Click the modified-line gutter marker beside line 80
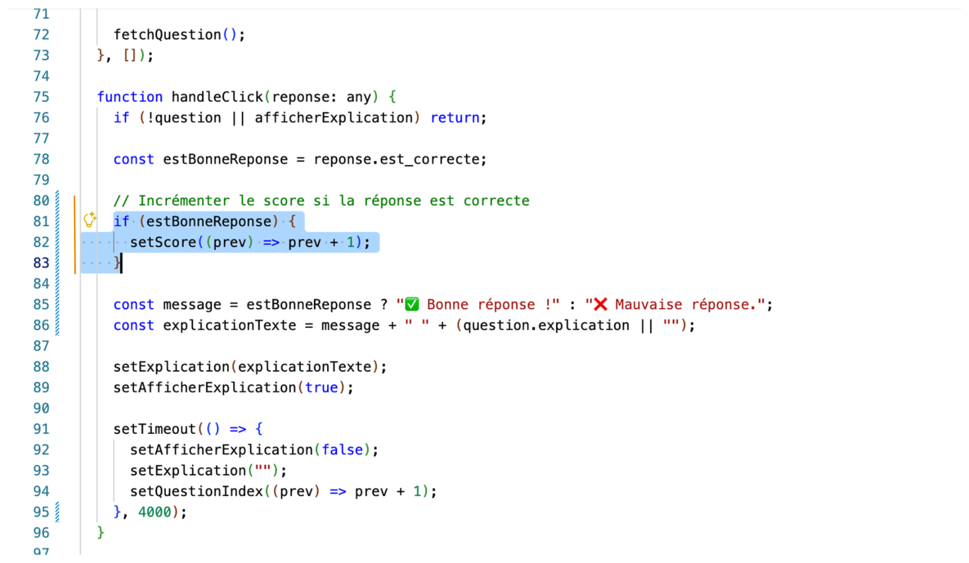This screenshot has width=969, height=563. [57, 201]
